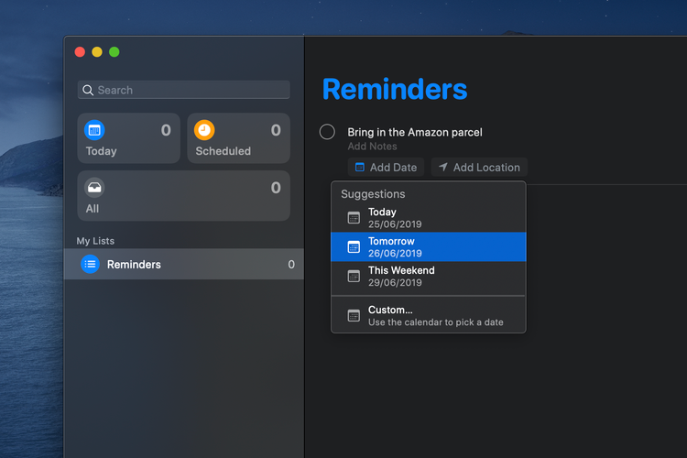Focus the Search field in sidebar

183,90
